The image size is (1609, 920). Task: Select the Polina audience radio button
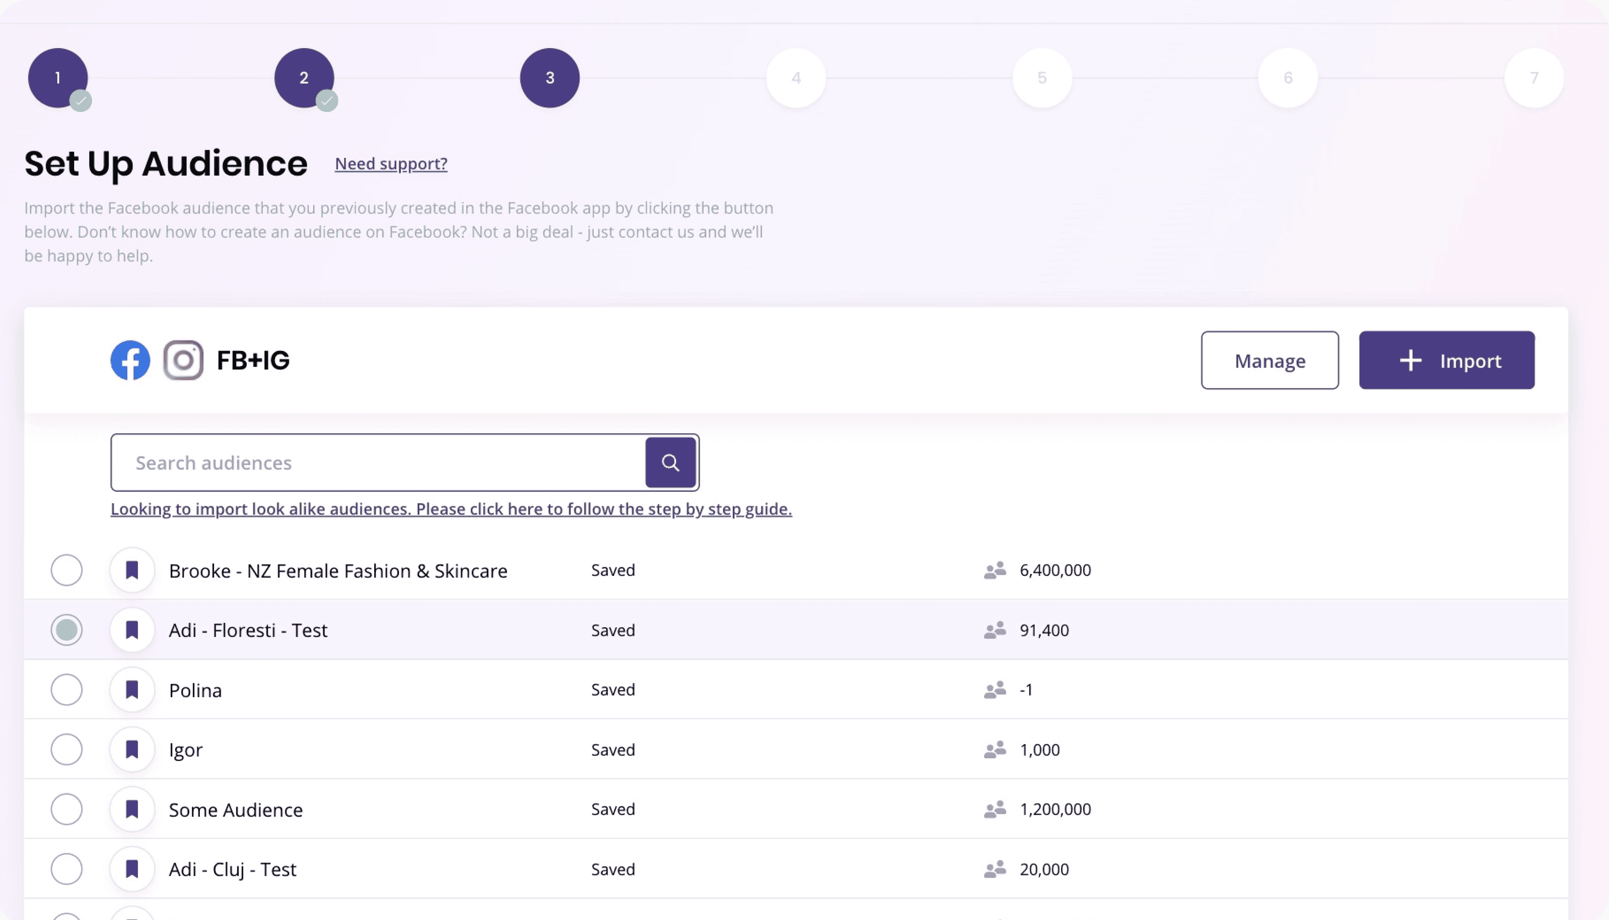point(66,689)
